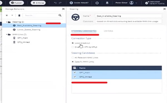Select Overlay - VPN & MPLS option
Screen dimensions: 167x103
[73, 47]
